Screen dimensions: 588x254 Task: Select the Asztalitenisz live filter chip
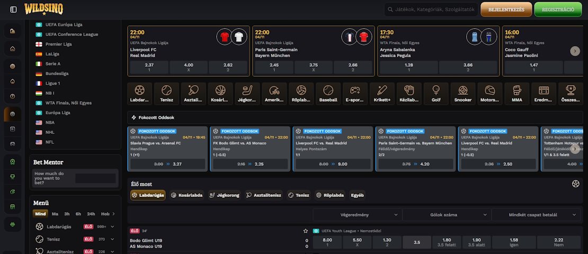tap(264, 195)
